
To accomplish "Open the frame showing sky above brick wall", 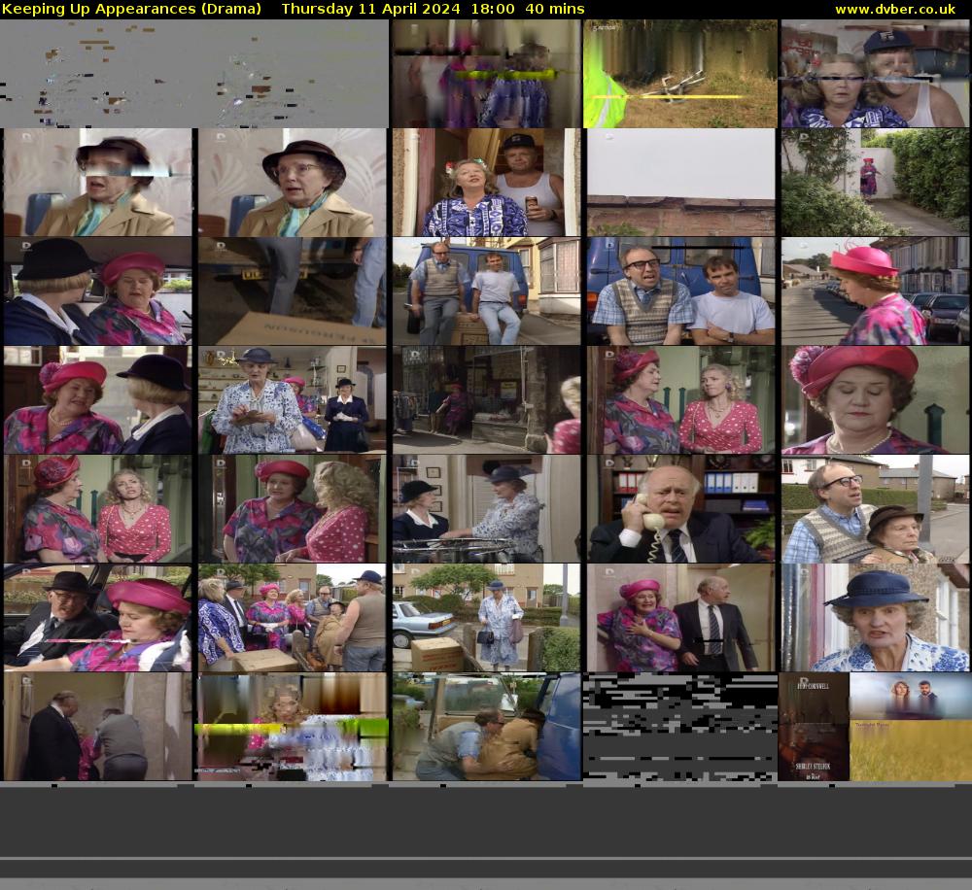I will click(680, 183).
